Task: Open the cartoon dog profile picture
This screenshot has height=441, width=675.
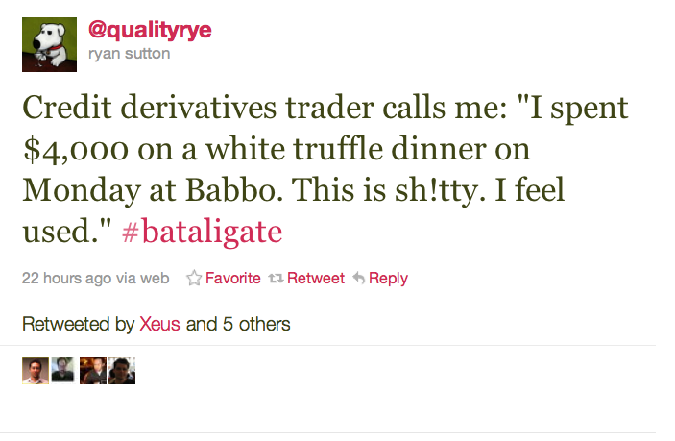Action: tap(49, 43)
